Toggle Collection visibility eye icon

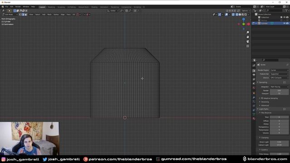[285, 17]
